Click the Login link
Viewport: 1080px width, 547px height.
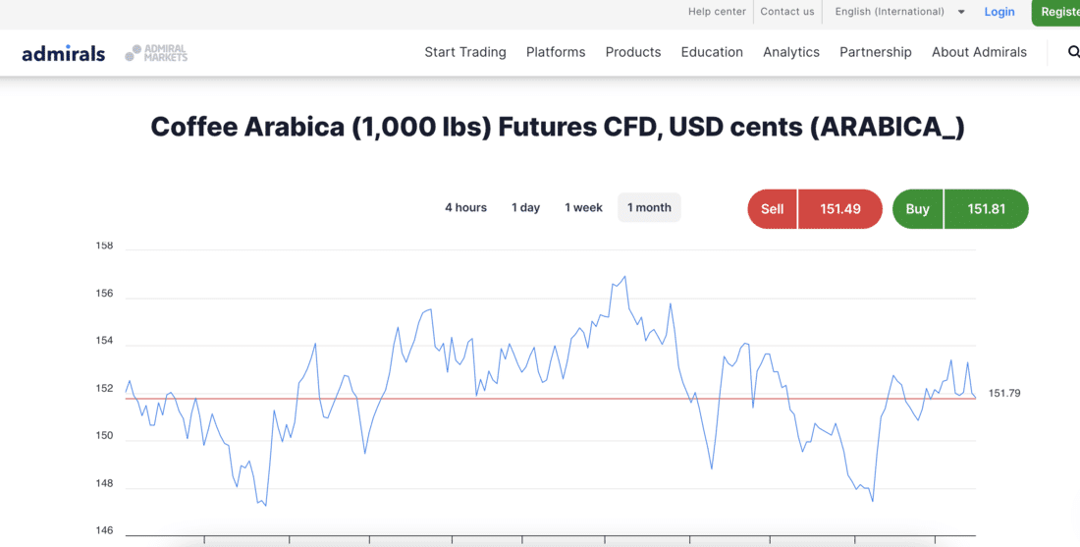[x=999, y=12]
